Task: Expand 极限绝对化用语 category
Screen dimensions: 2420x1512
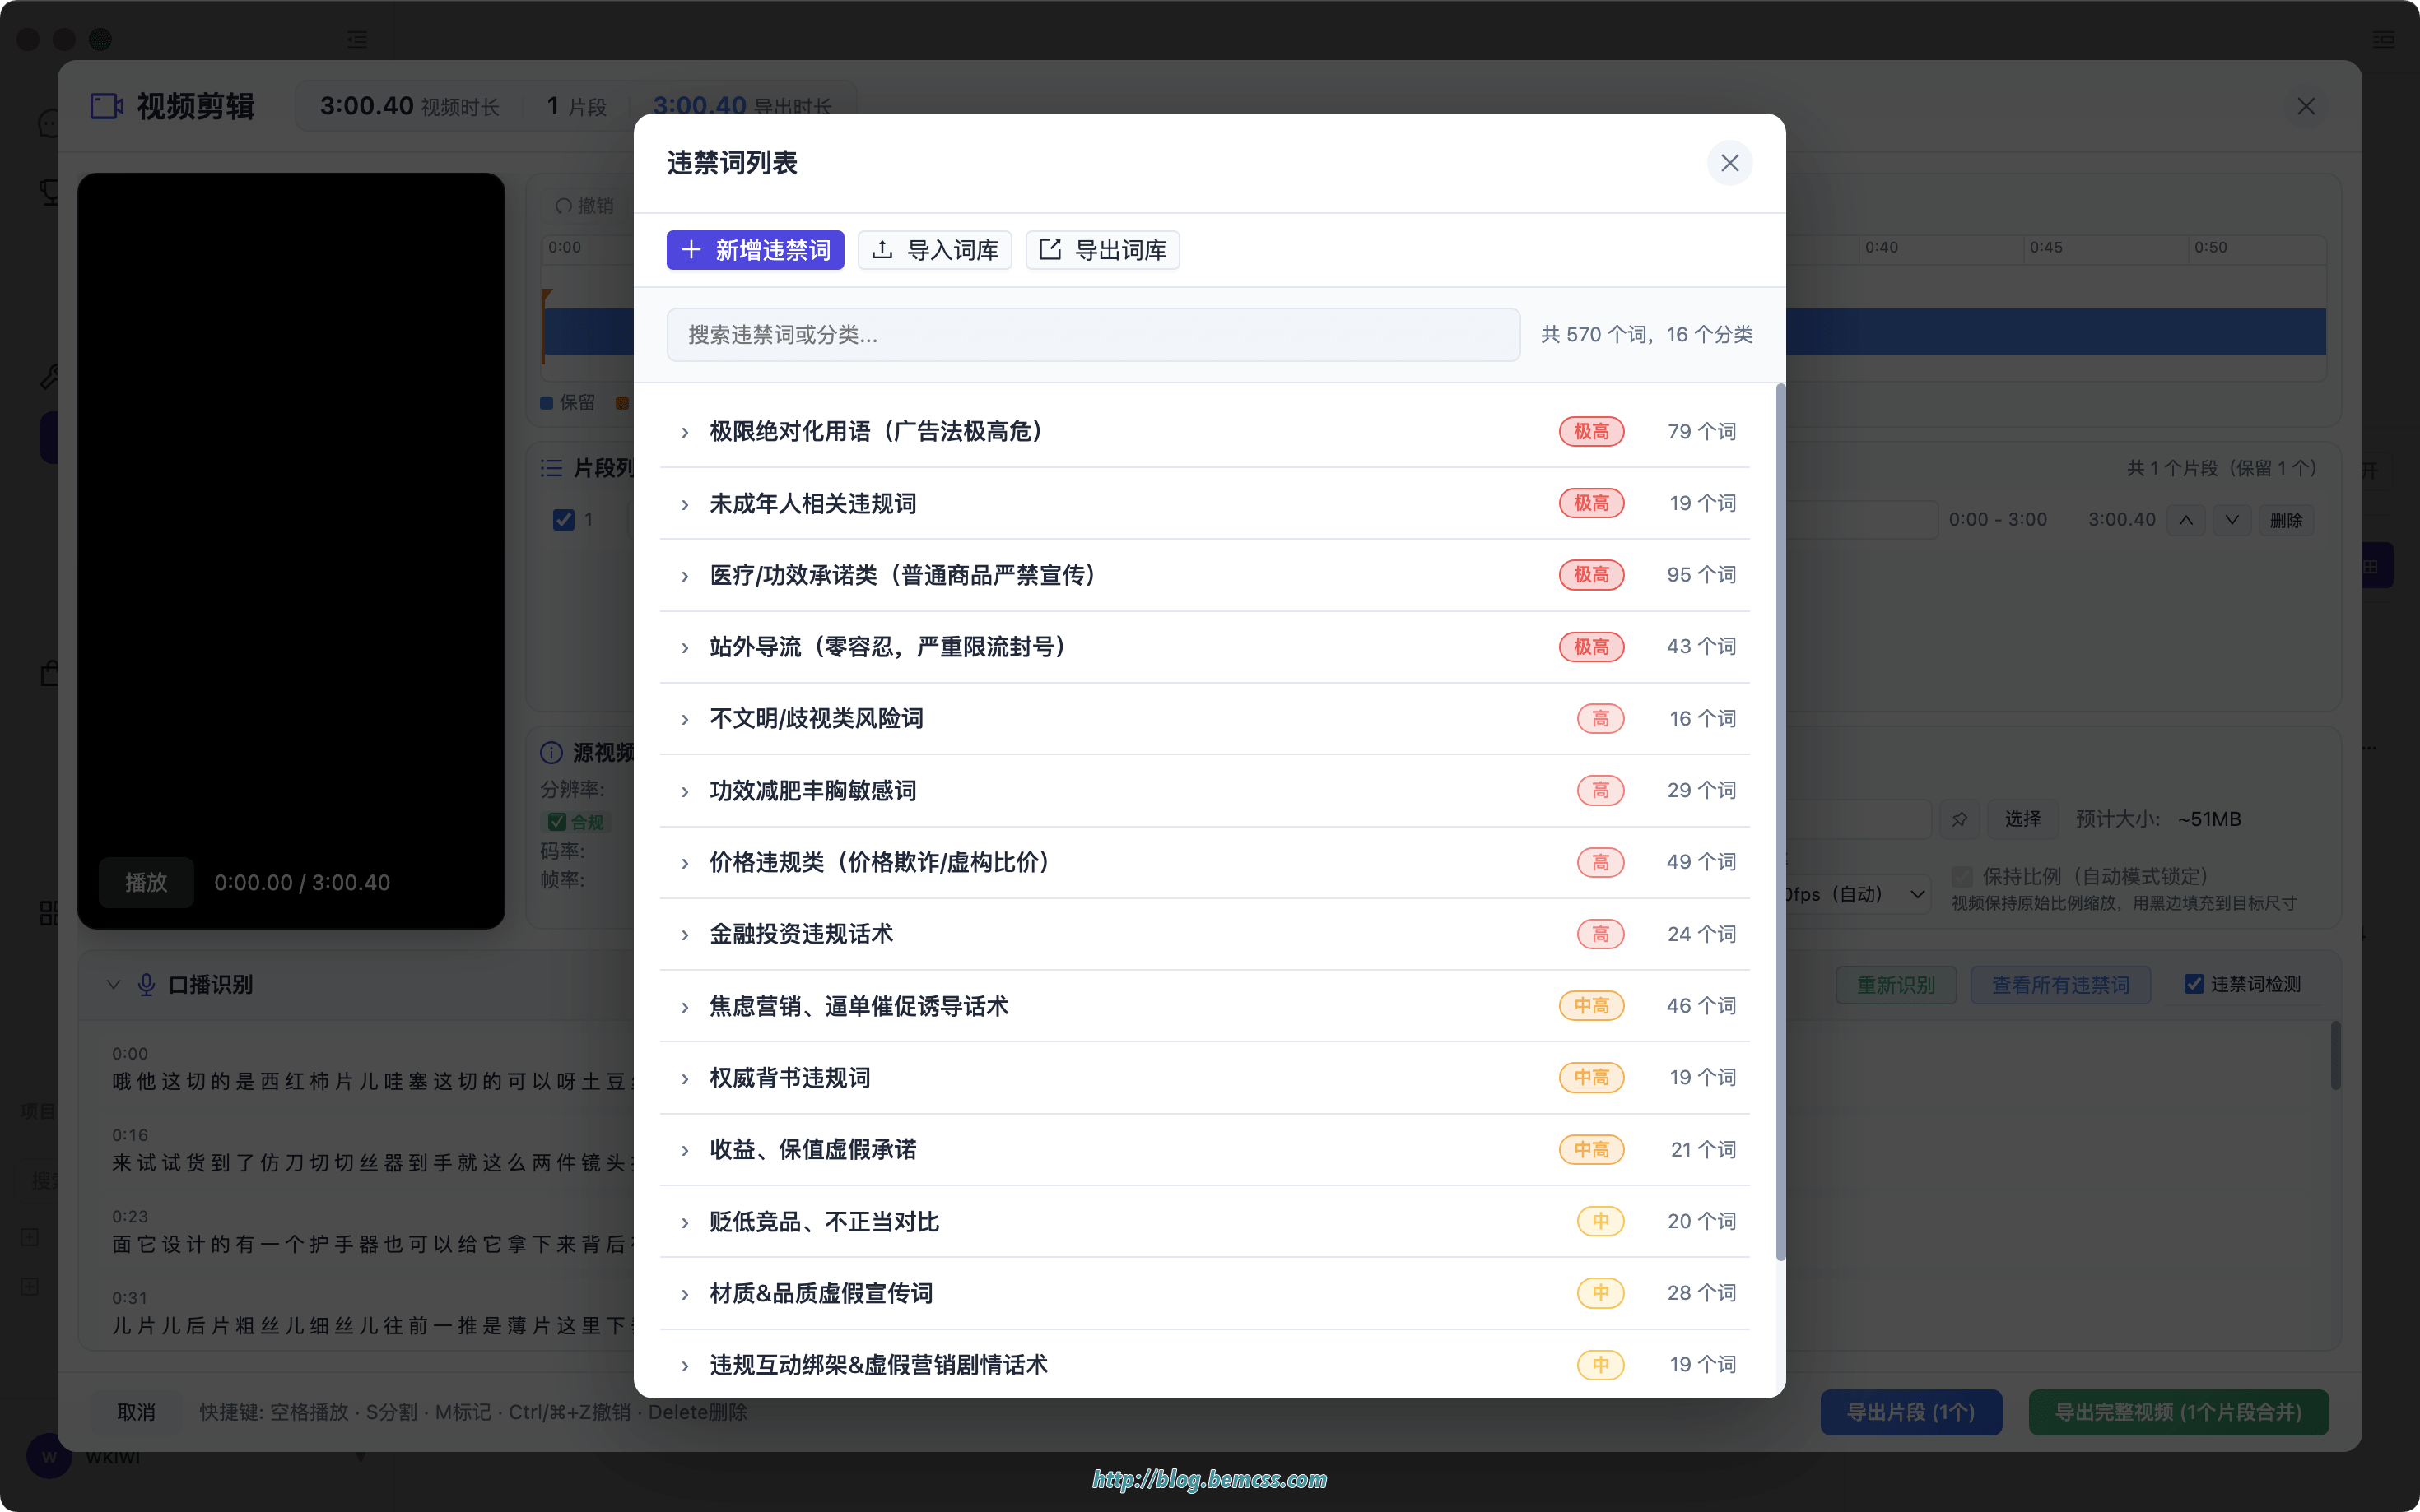Action: pos(684,432)
